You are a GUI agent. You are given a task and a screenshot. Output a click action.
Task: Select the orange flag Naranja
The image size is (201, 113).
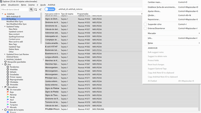(8, 95)
